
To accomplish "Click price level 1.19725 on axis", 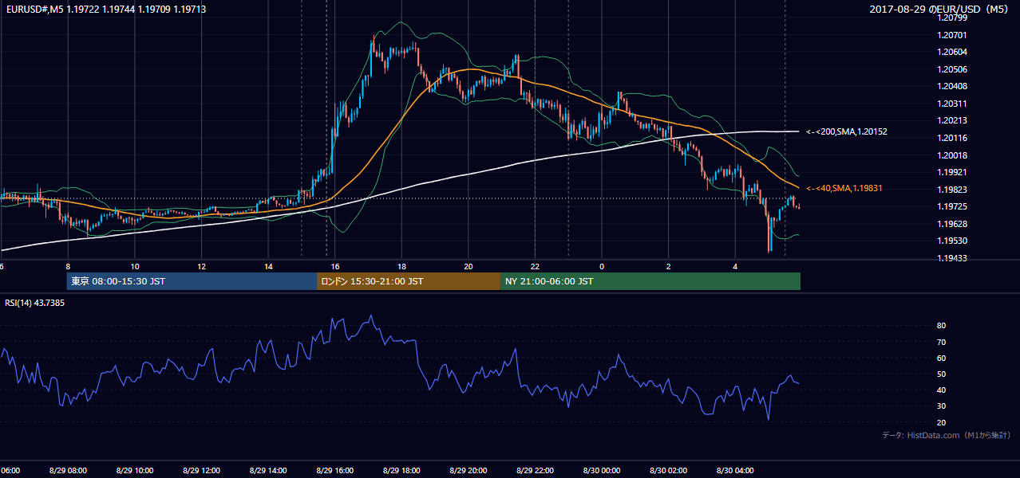I will [x=954, y=207].
